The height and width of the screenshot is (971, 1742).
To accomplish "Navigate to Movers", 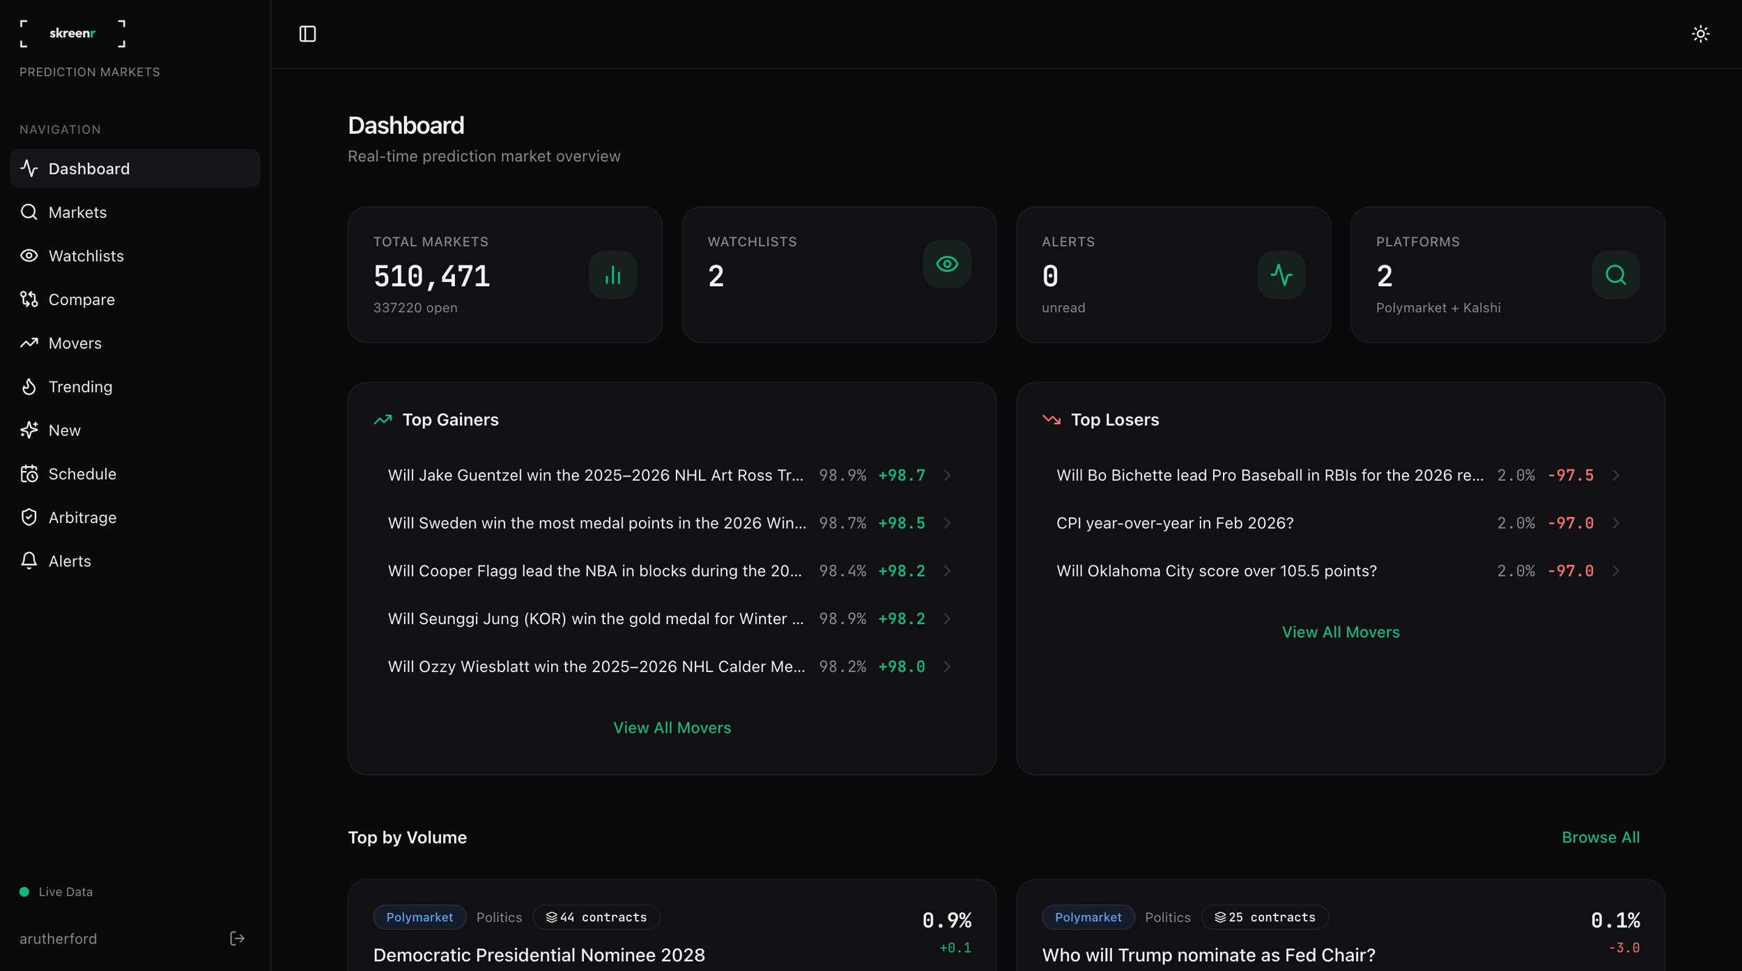I will tap(134, 343).
